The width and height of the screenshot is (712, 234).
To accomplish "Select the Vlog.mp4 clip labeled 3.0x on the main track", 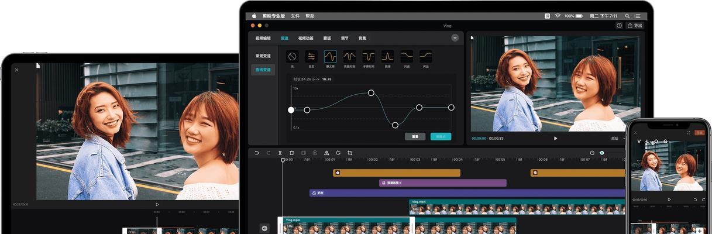I will coord(346,225).
